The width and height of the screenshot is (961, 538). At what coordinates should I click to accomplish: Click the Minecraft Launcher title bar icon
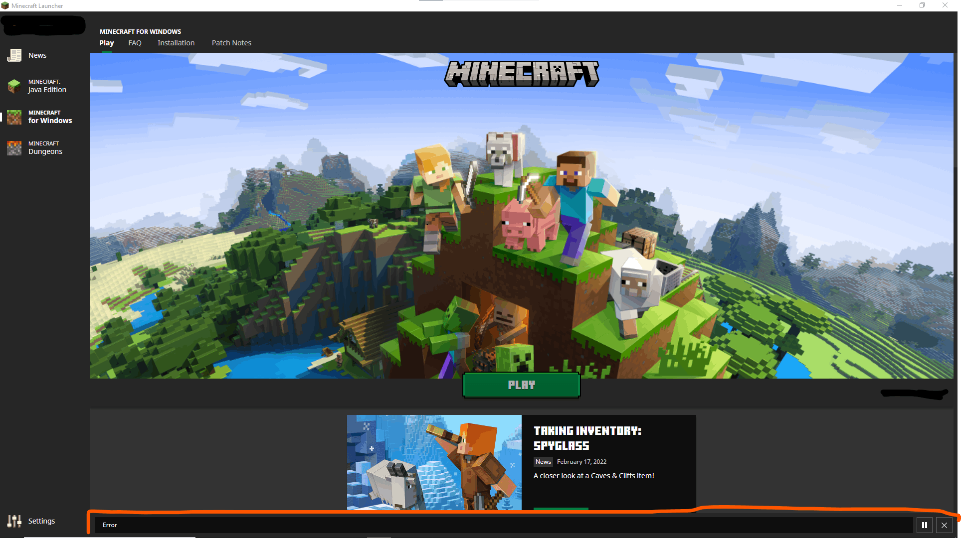[x=5, y=5]
